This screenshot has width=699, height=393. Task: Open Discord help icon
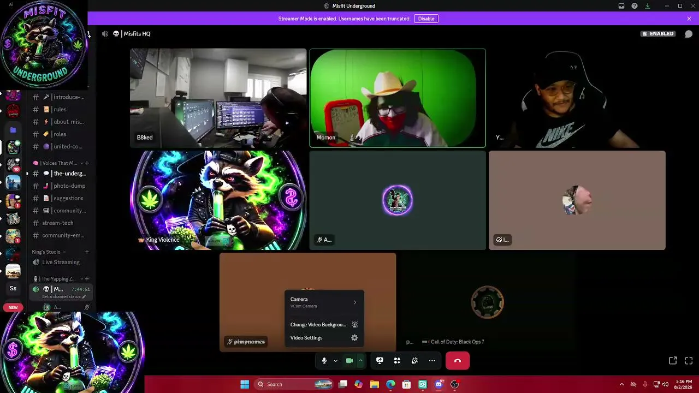[x=635, y=6]
